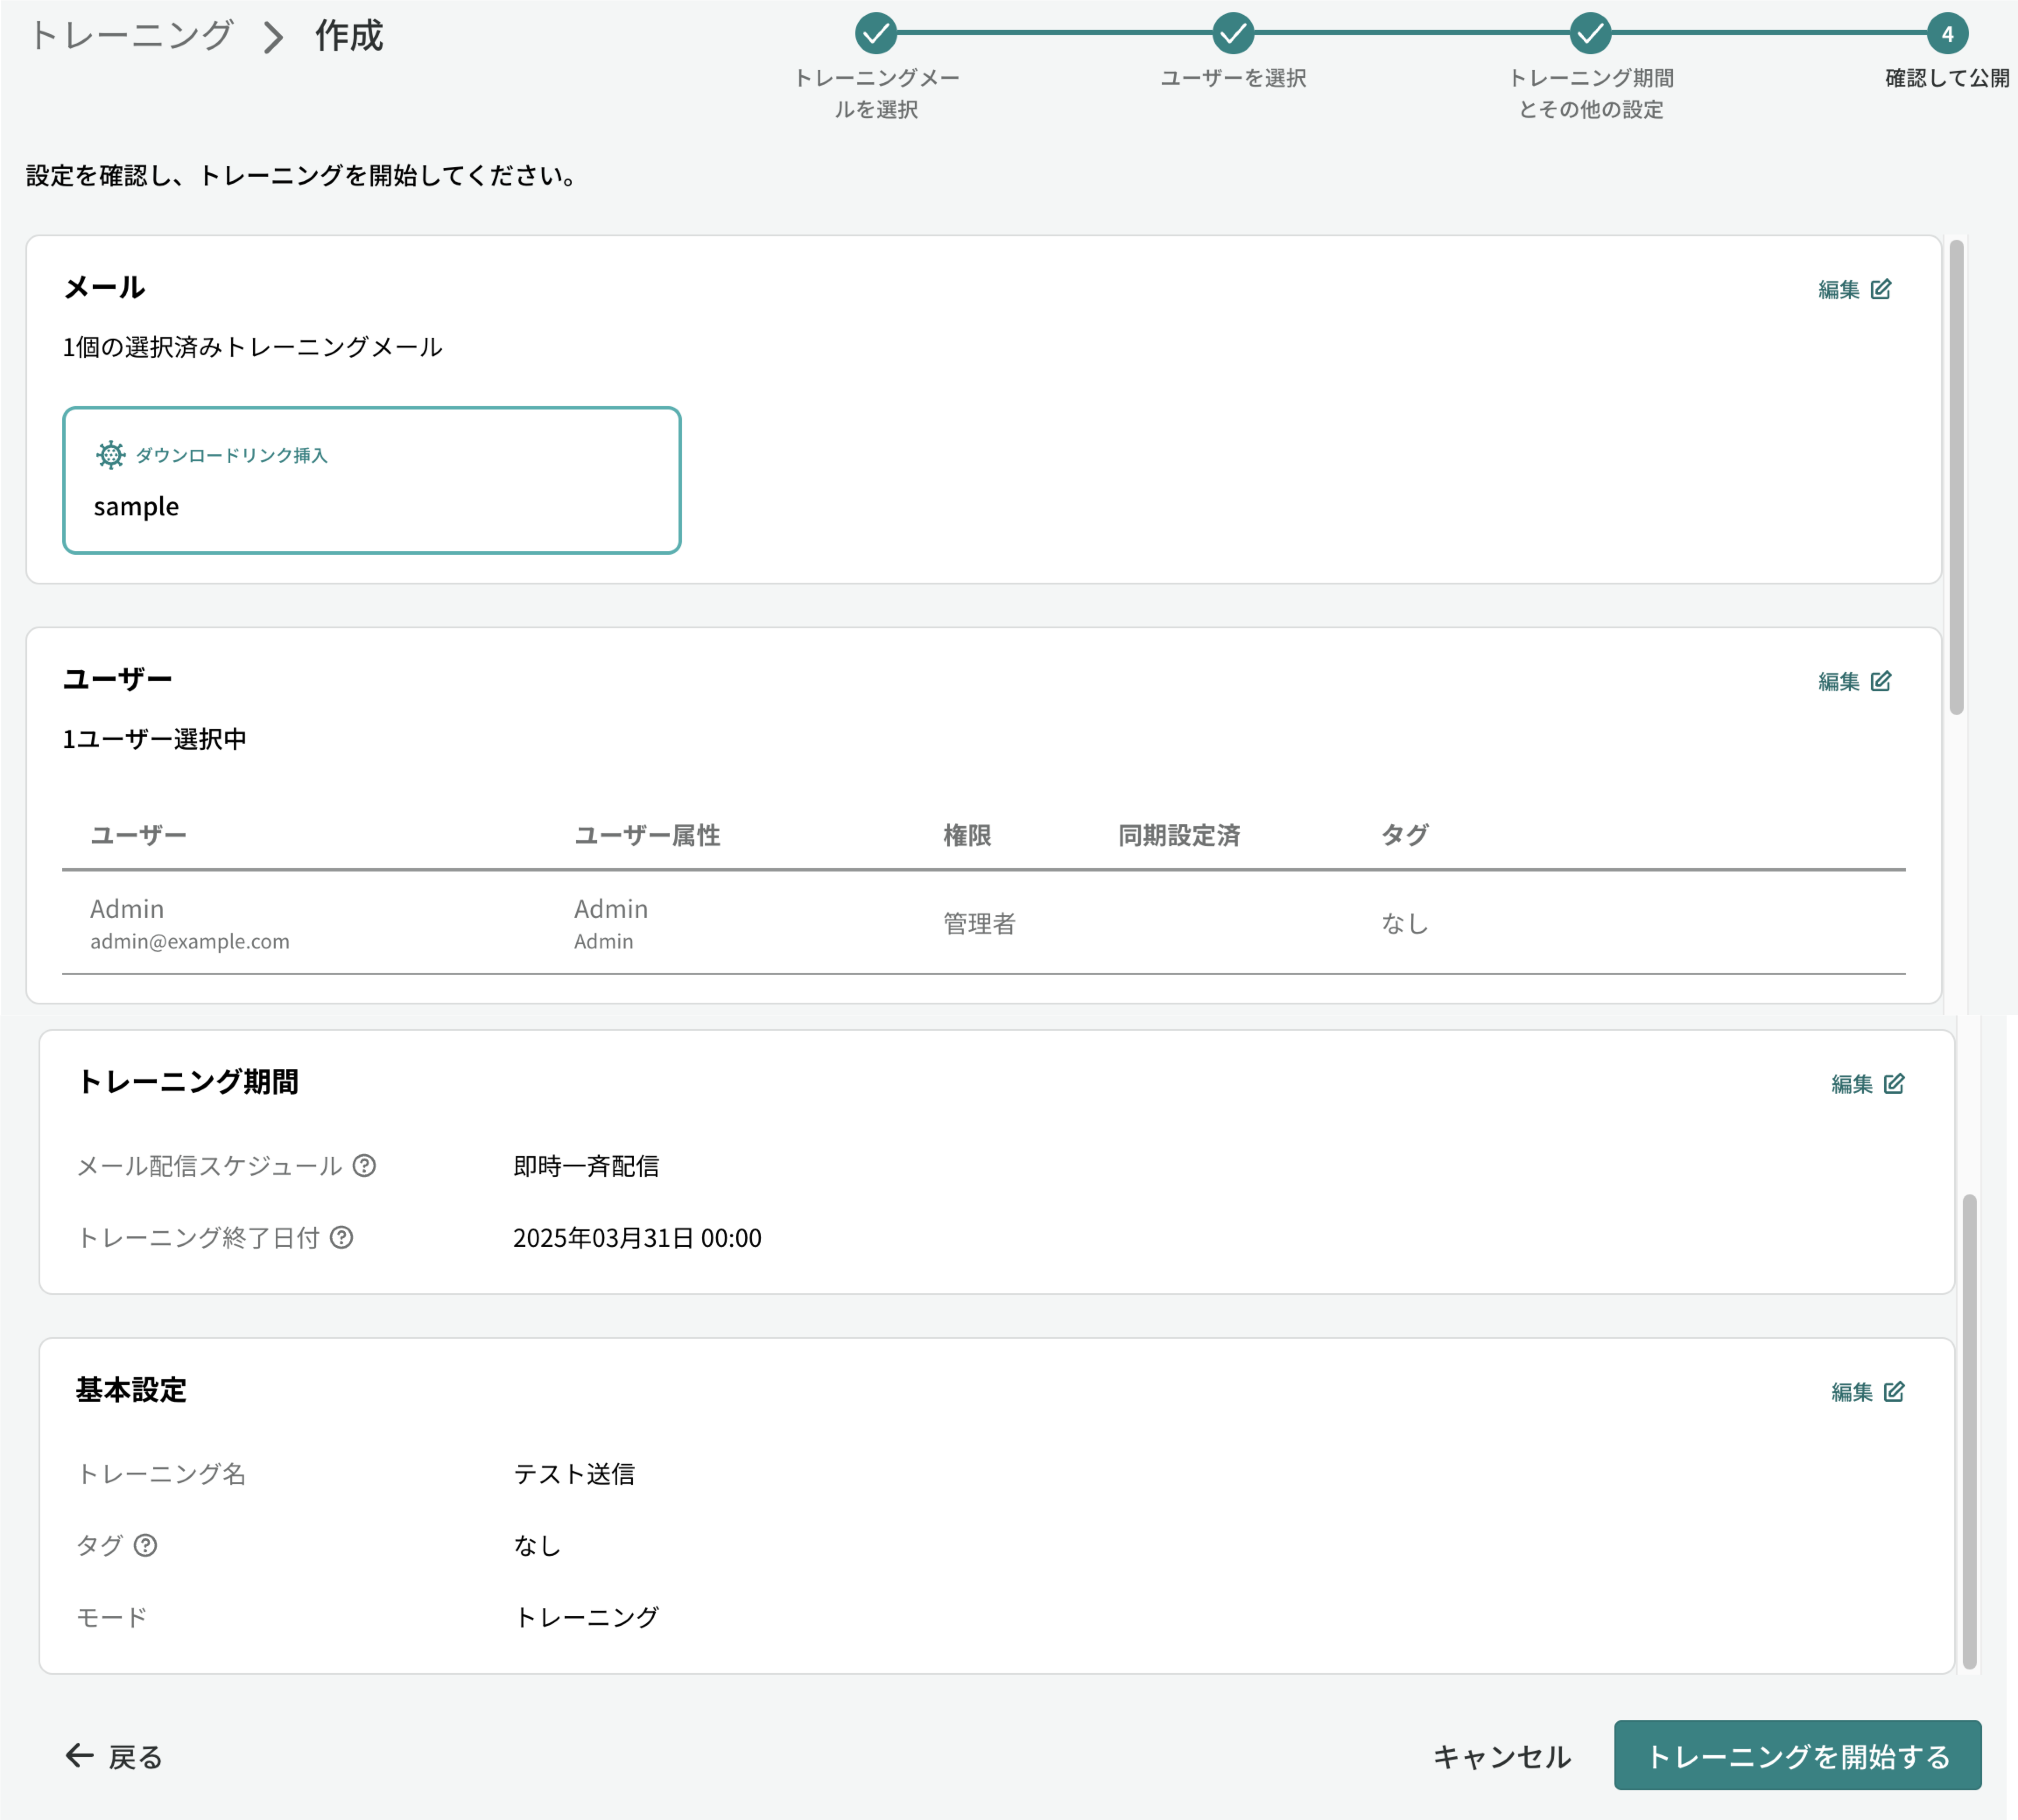Click the help icon next to トレーニング終了日付
This screenshot has width=2018, height=1820.
tap(341, 1238)
